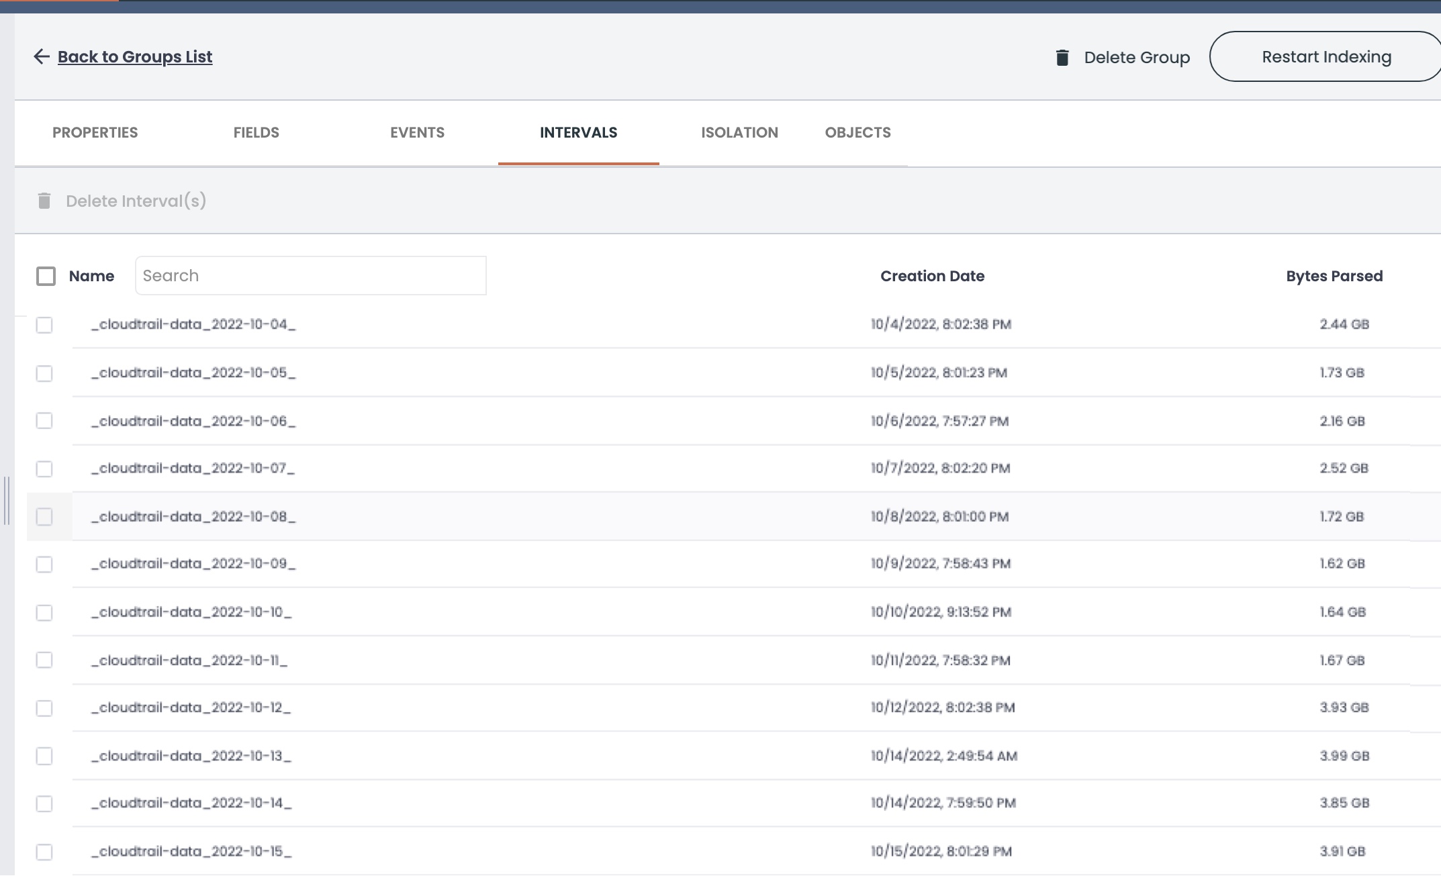Check the cloudtrail-data_2022-10-15 row checkbox
Viewport: 1441px width, 878px height.
(44, 852)
